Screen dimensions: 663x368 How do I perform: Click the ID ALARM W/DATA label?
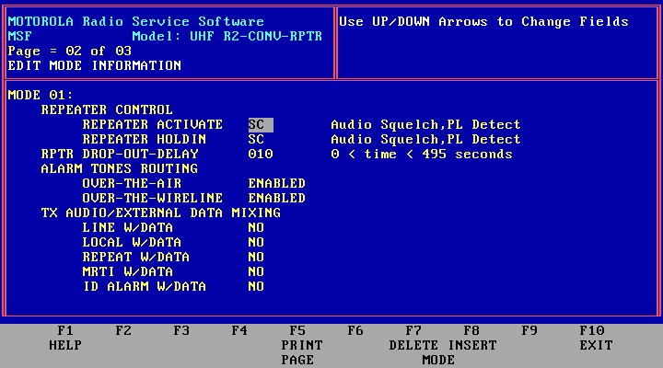tap(145, 286)
